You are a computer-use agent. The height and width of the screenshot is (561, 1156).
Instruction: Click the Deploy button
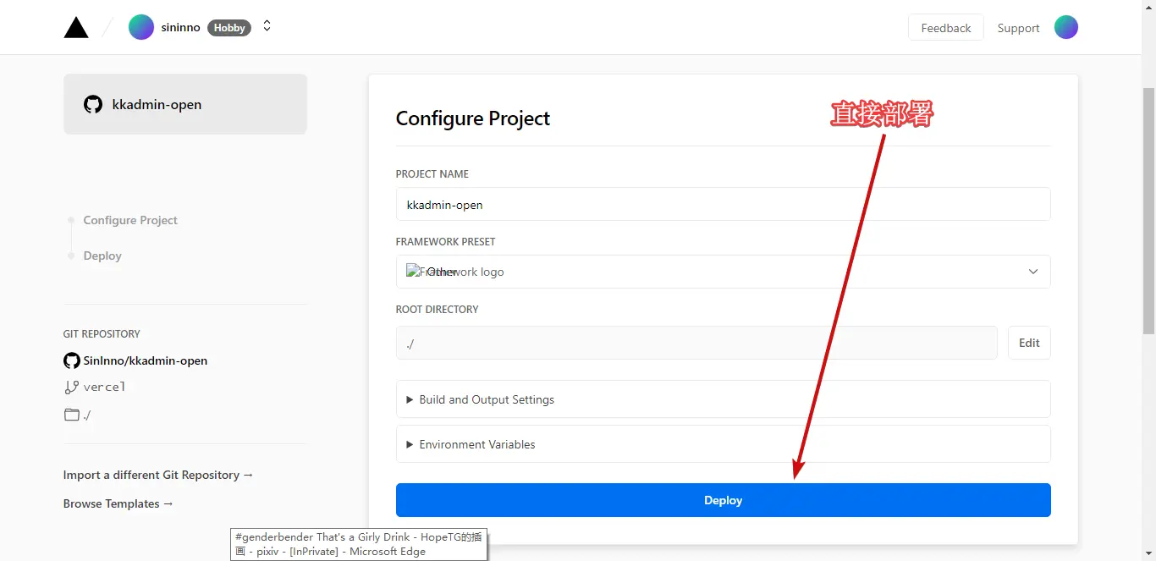[723, 500]
